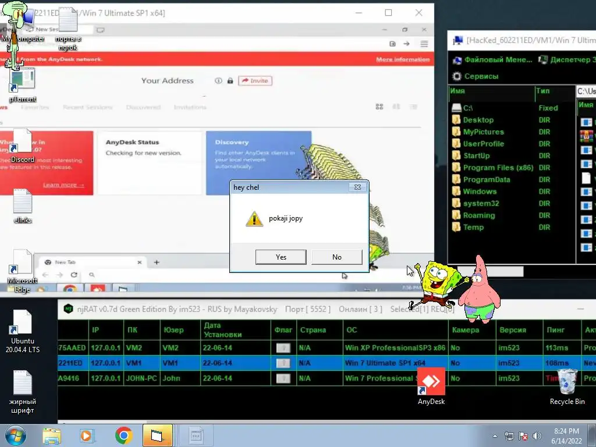Open Файловый Менеджер tab in hacked window
This screenshot has height=447, width=596.
click(492, 60)
